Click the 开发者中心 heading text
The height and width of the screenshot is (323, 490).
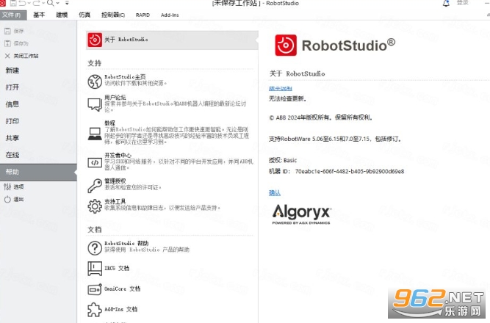118,155
